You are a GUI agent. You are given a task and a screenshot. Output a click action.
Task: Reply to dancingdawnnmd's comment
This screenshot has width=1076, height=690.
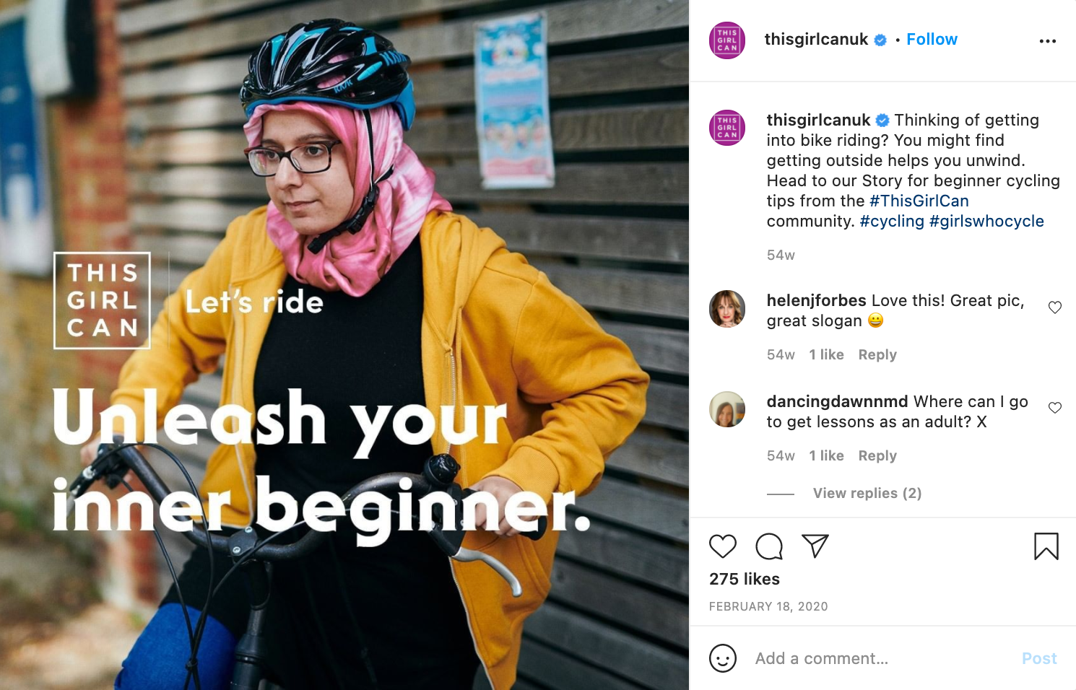coord(877,455)
